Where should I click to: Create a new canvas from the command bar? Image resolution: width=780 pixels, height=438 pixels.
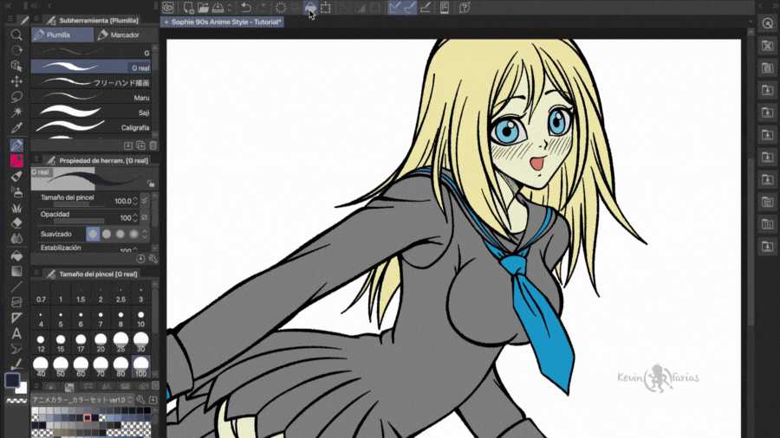pyautogui.click(x=188, y=8)
